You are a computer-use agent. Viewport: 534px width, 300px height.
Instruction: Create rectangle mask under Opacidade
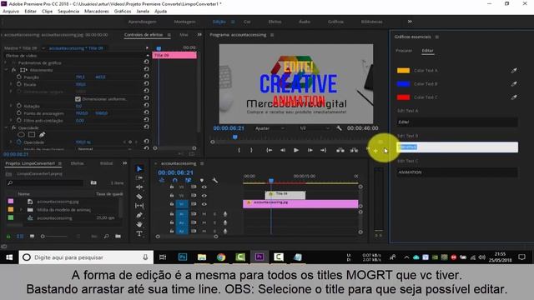tap(32, 135)
